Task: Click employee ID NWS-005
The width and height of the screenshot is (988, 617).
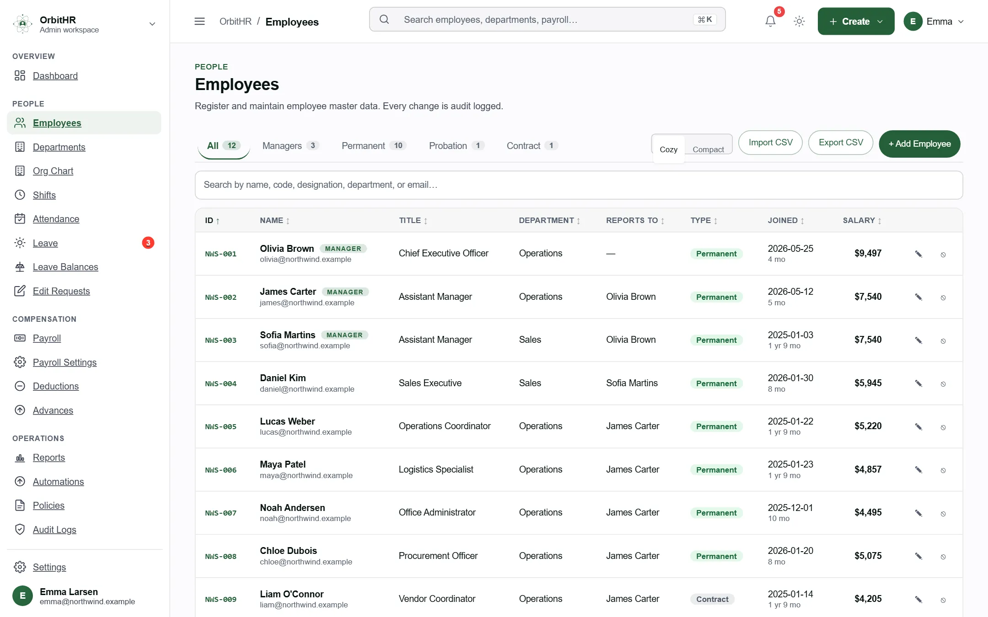Action: click(220, 426)
